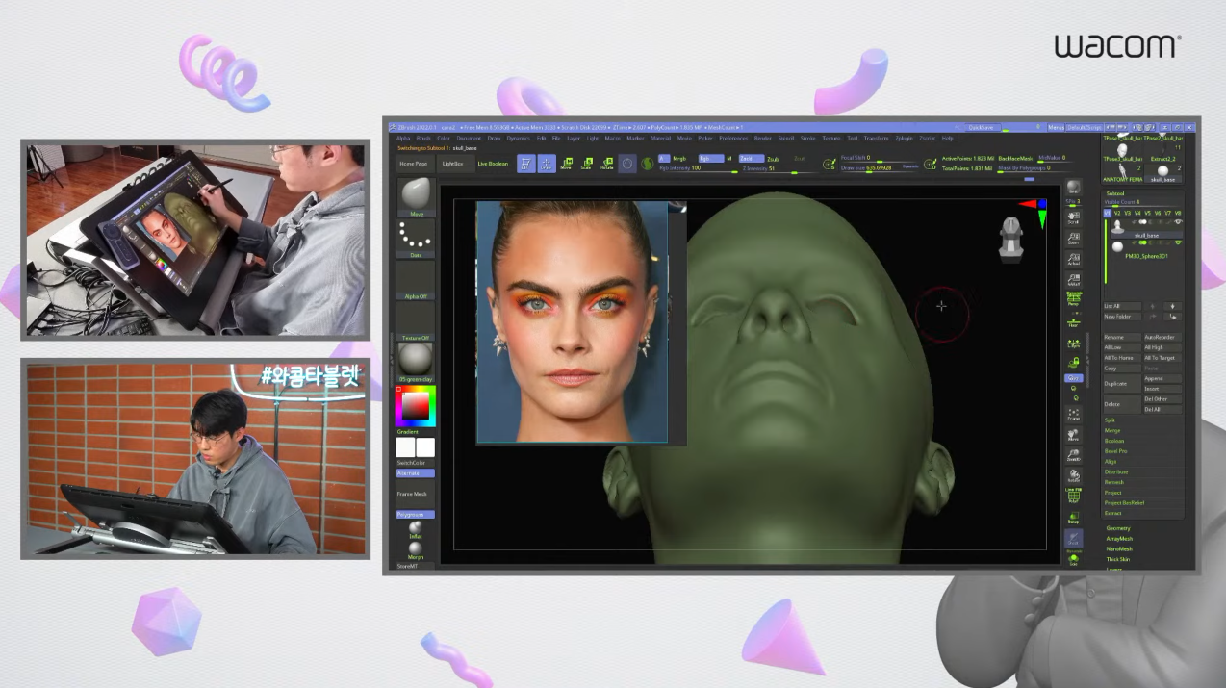Toggle Transp transparency mode

(1073, 517)
